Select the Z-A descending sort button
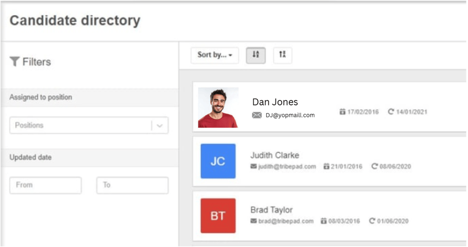Viewport: 468px width, 247px height. [282, 55]
